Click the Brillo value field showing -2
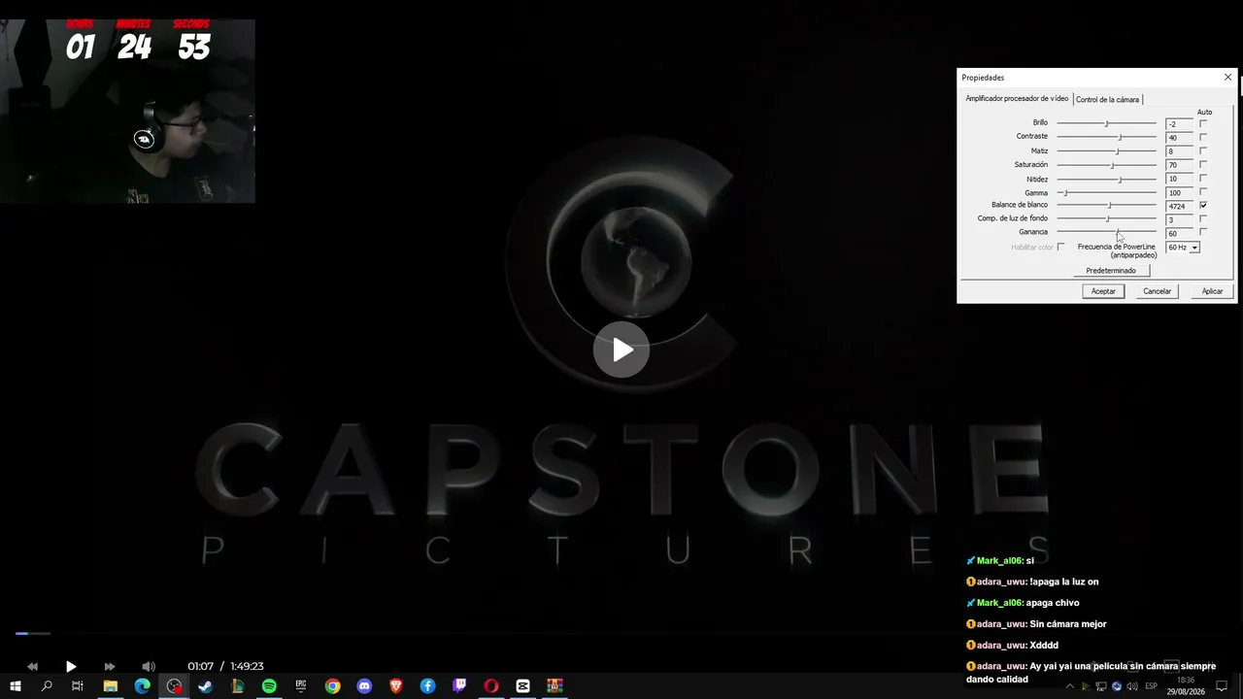1243x699 pixels. click(x=1179, y=123)
